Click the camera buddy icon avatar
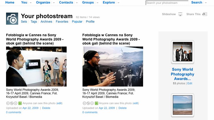Viewport: 214px width, 120px height. pos(12,19)
